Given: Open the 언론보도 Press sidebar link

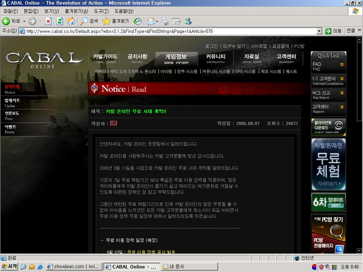Looking at the screenshot, I should click(12, 115).
